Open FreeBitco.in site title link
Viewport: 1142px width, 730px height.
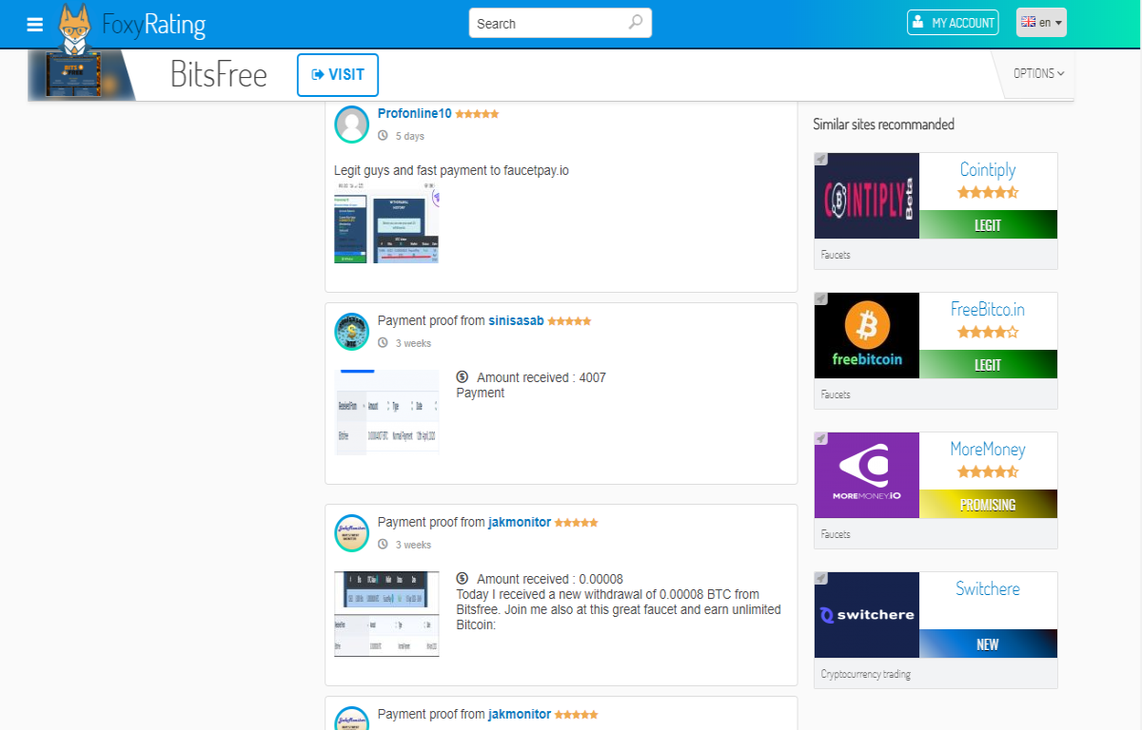(988, 309)
